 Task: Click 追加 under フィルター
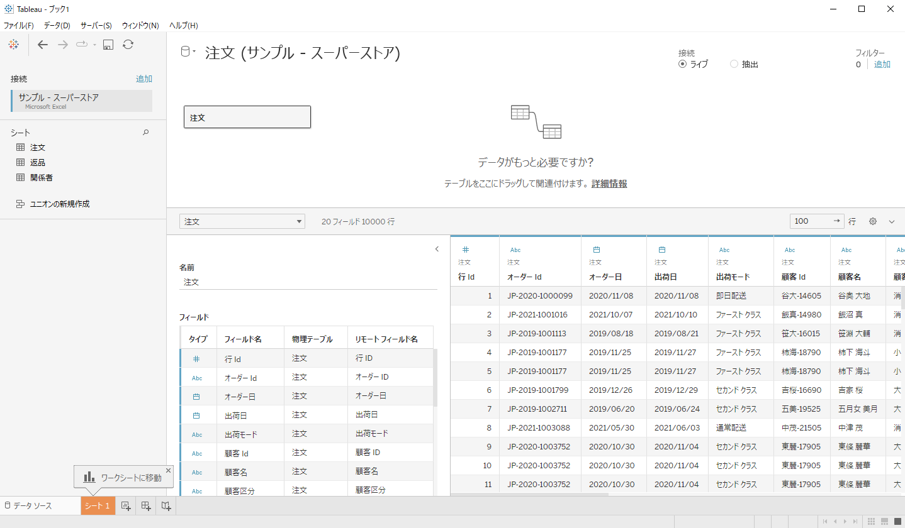click(882, 64)
